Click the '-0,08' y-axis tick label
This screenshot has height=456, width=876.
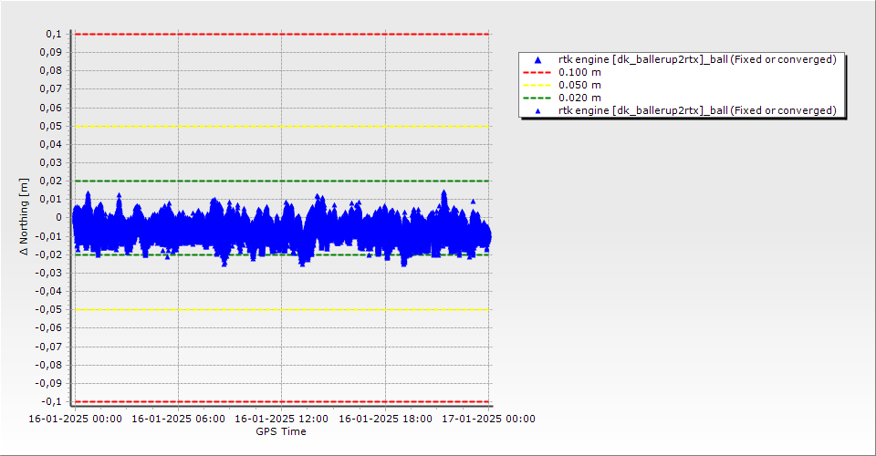(49, 365)
